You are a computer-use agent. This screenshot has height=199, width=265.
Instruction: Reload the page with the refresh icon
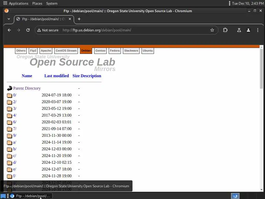[x=28, y=30]
